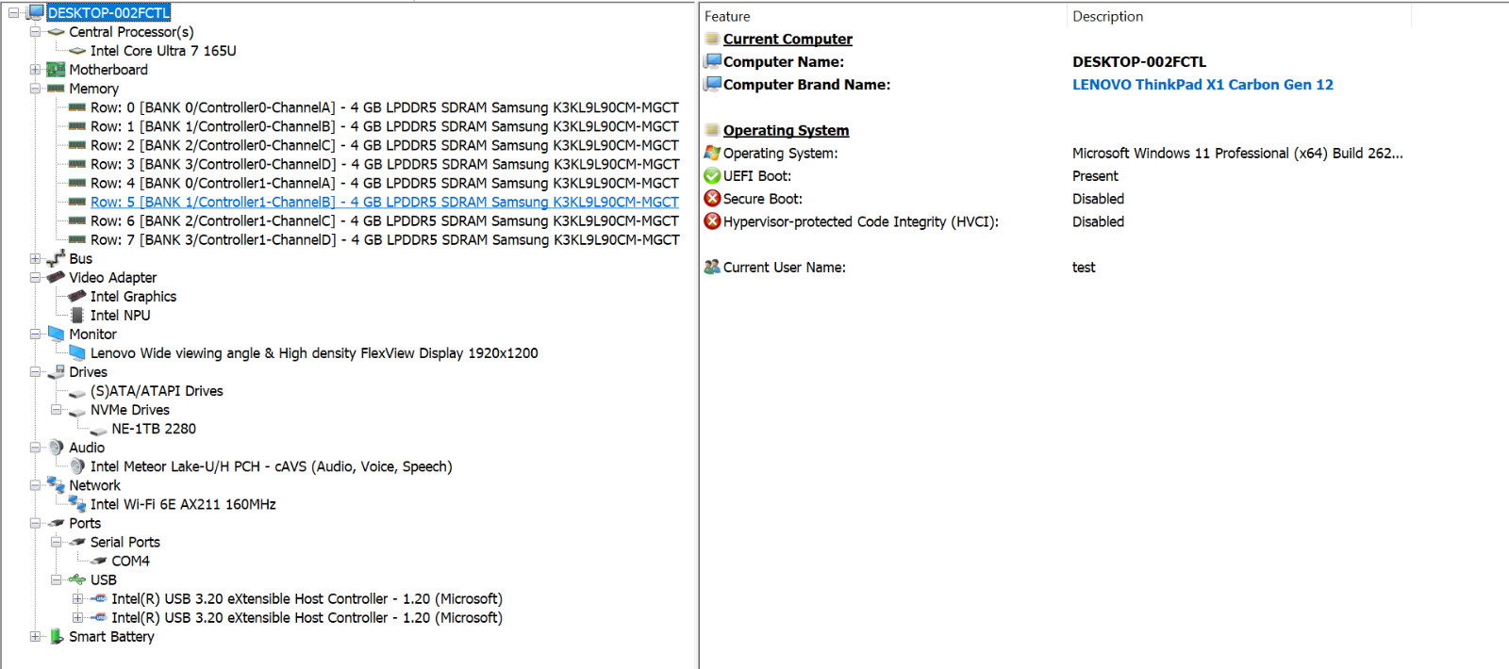Select memory Row: 3 Controller0-ChannelD entry
The width and height of the screenshot is (1509, 669).
click(385, 164)
